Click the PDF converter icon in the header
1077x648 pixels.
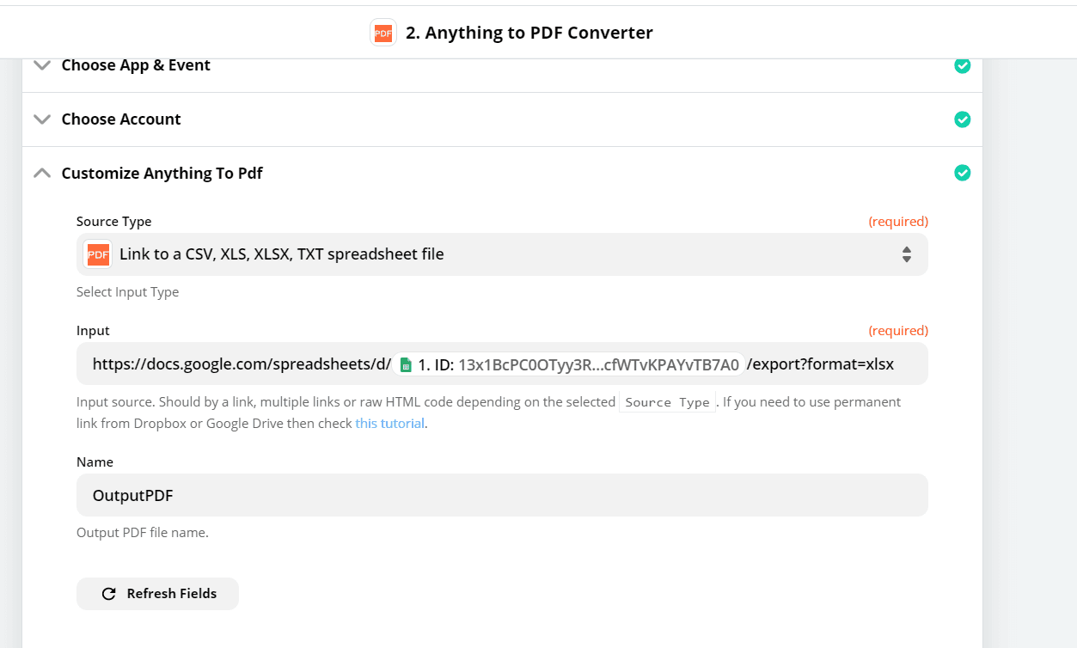coord(383,33)
